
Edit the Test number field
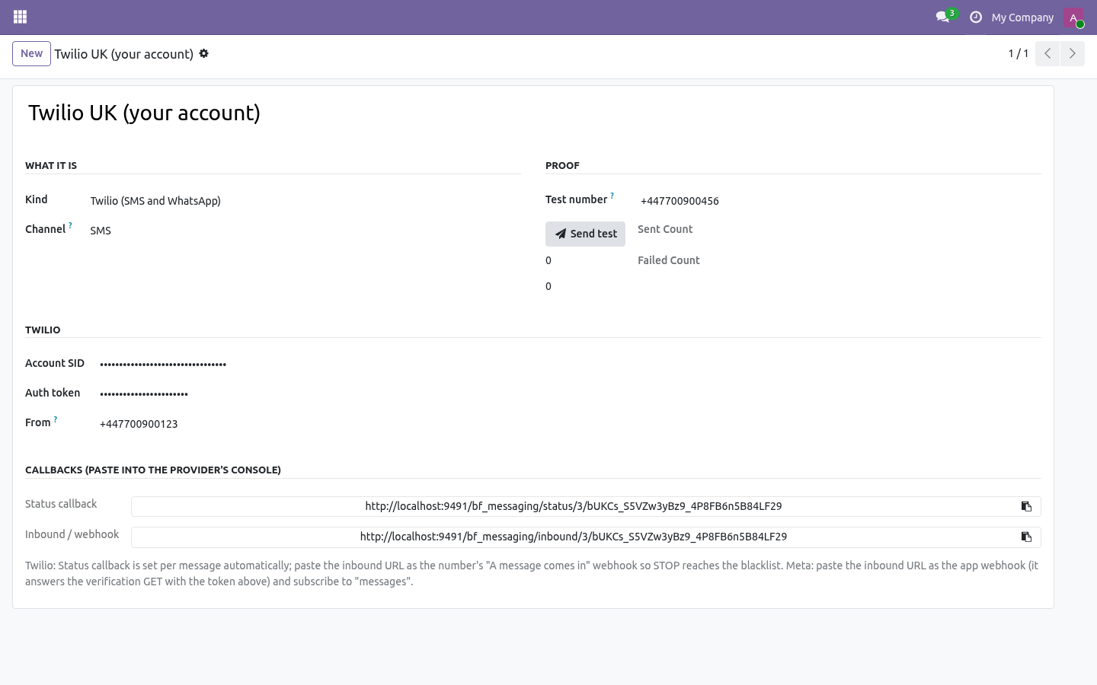click(x=840, y=201)
